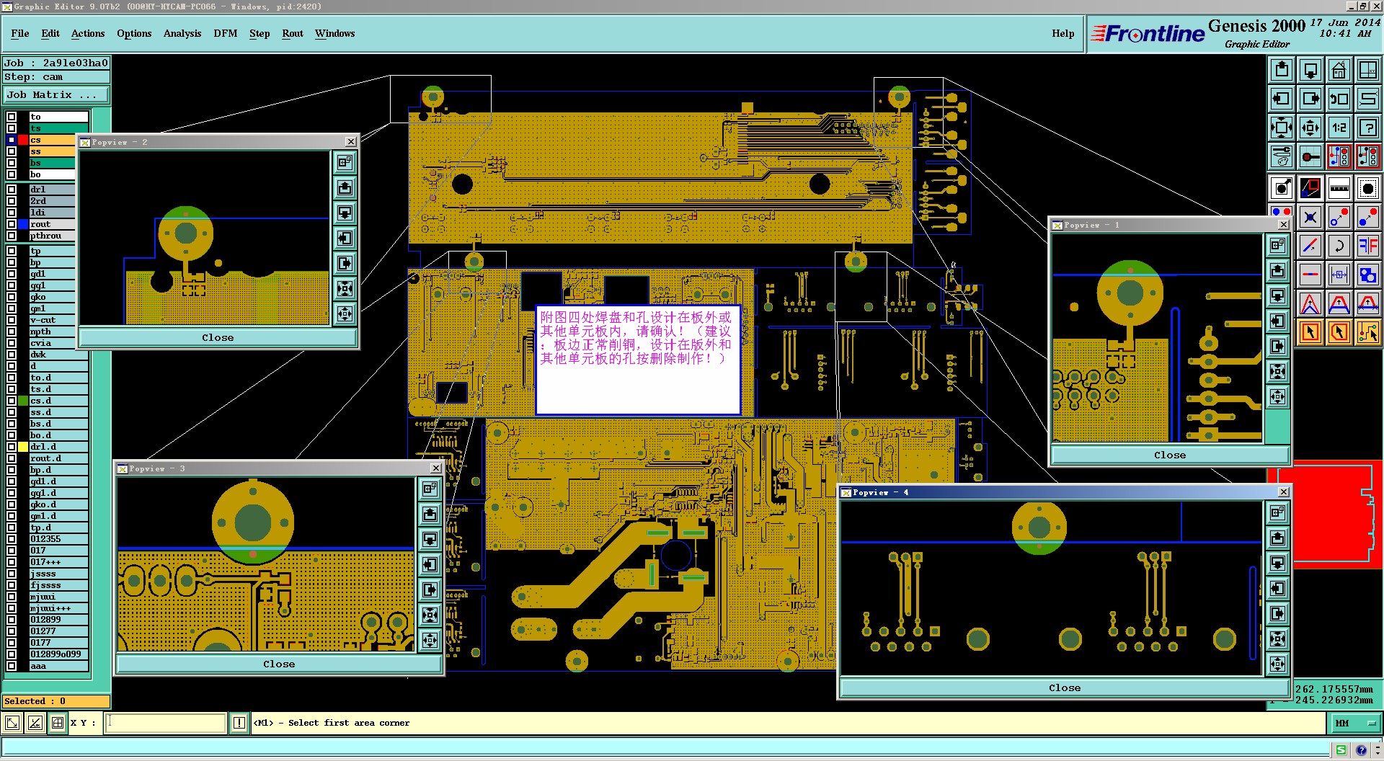Viewport: 1384px width, 761px height.
Task: Open the Analysis menu
Action: point(182,33)
